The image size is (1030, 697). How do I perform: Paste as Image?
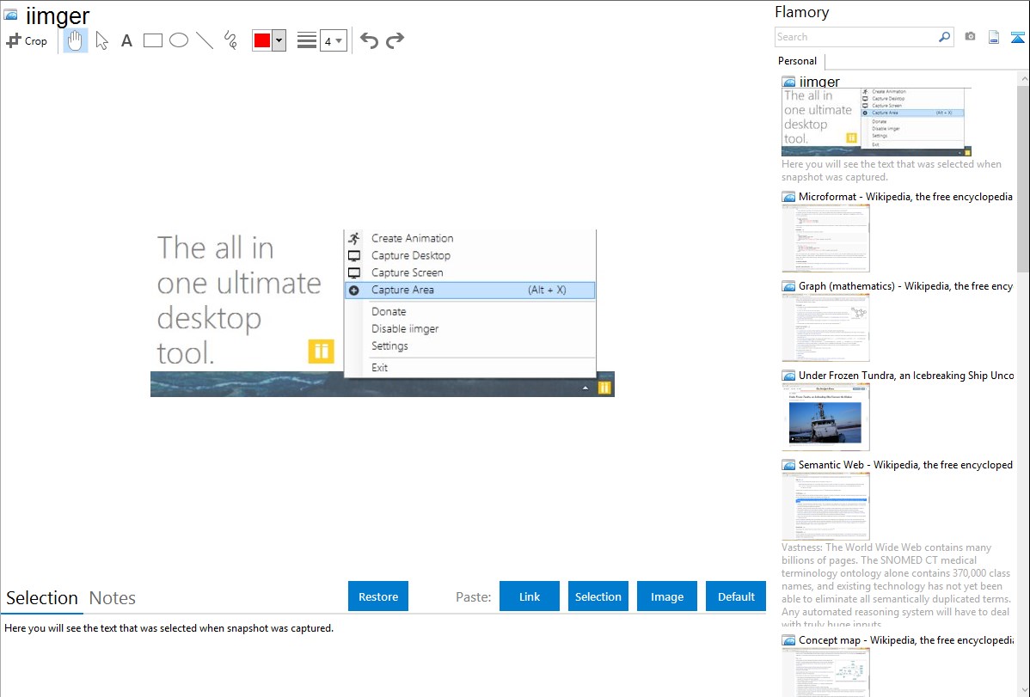(x=666, y=596)
